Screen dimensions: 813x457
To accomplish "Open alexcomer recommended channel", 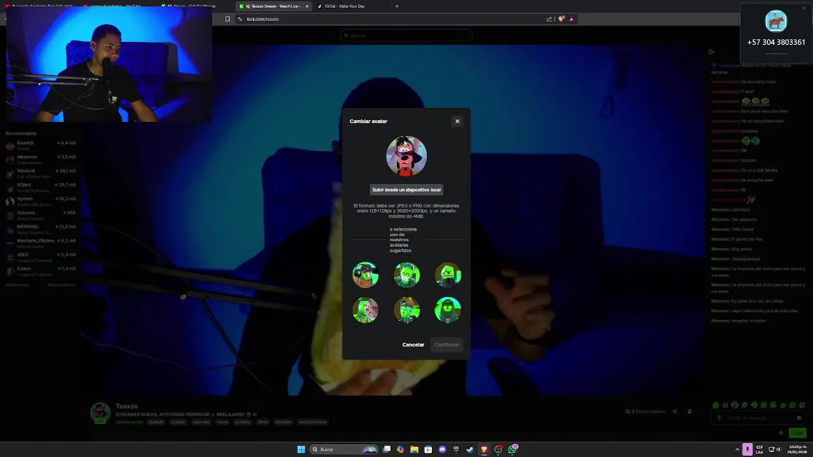I will pyautogui.click(x=39, y=159).
